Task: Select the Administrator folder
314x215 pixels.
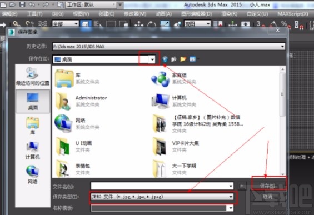Action: click(81, 101)
